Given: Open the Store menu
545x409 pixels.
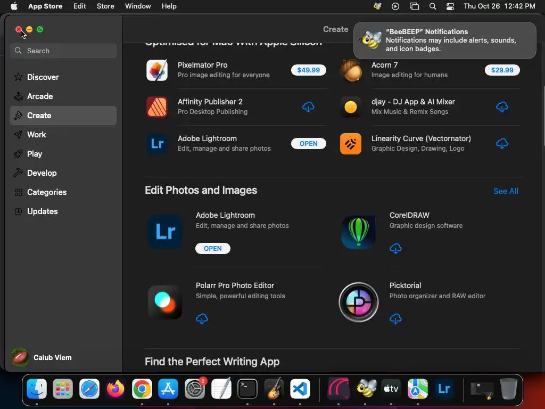Looking at the screenshot, I should click(105, 6).
